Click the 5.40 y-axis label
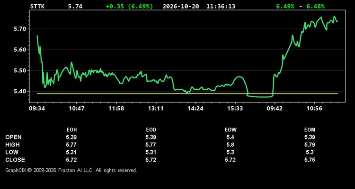355x189 pixels. click(x=21, y=91)
